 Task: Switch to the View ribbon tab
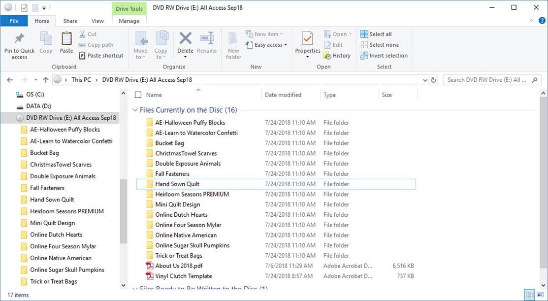coord(97,21)
